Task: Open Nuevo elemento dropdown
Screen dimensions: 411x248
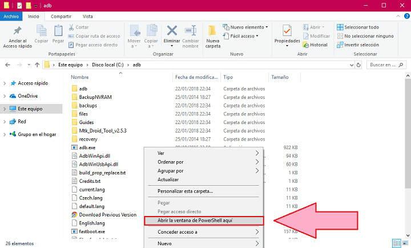Action: tap(245, 27)
